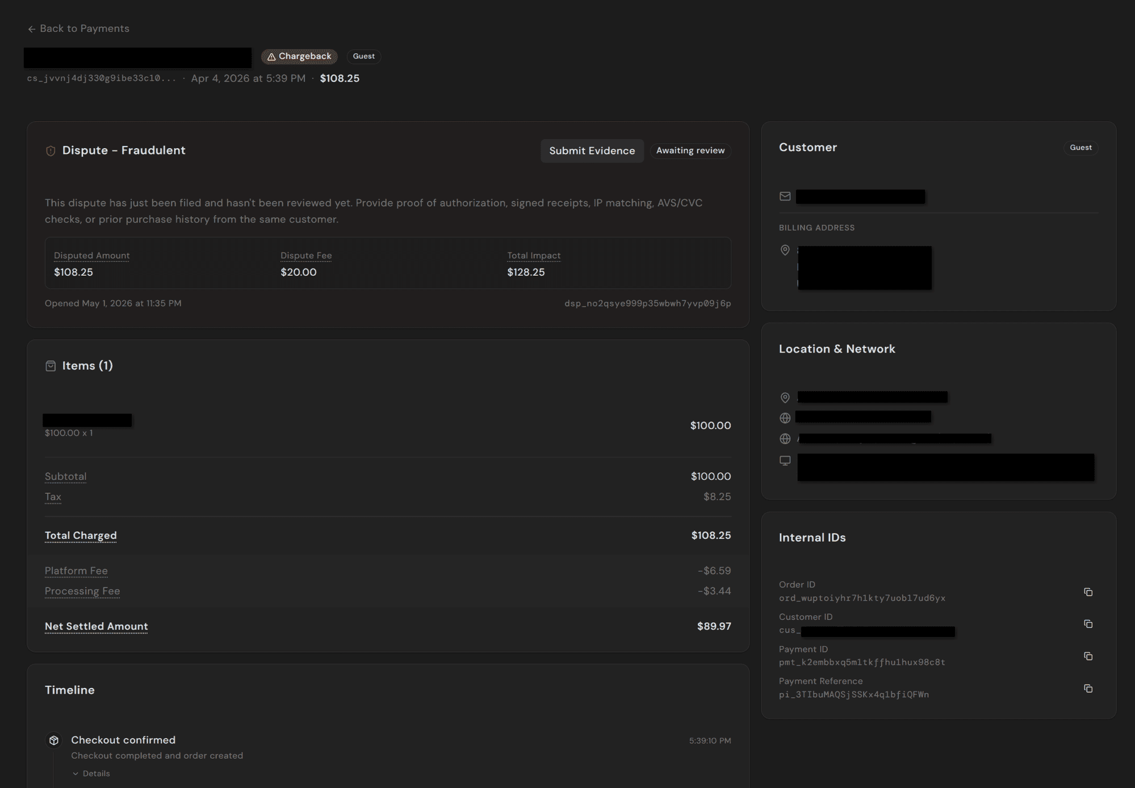
Task: Click the location pin icon in Location & Network
Action: 785,397
